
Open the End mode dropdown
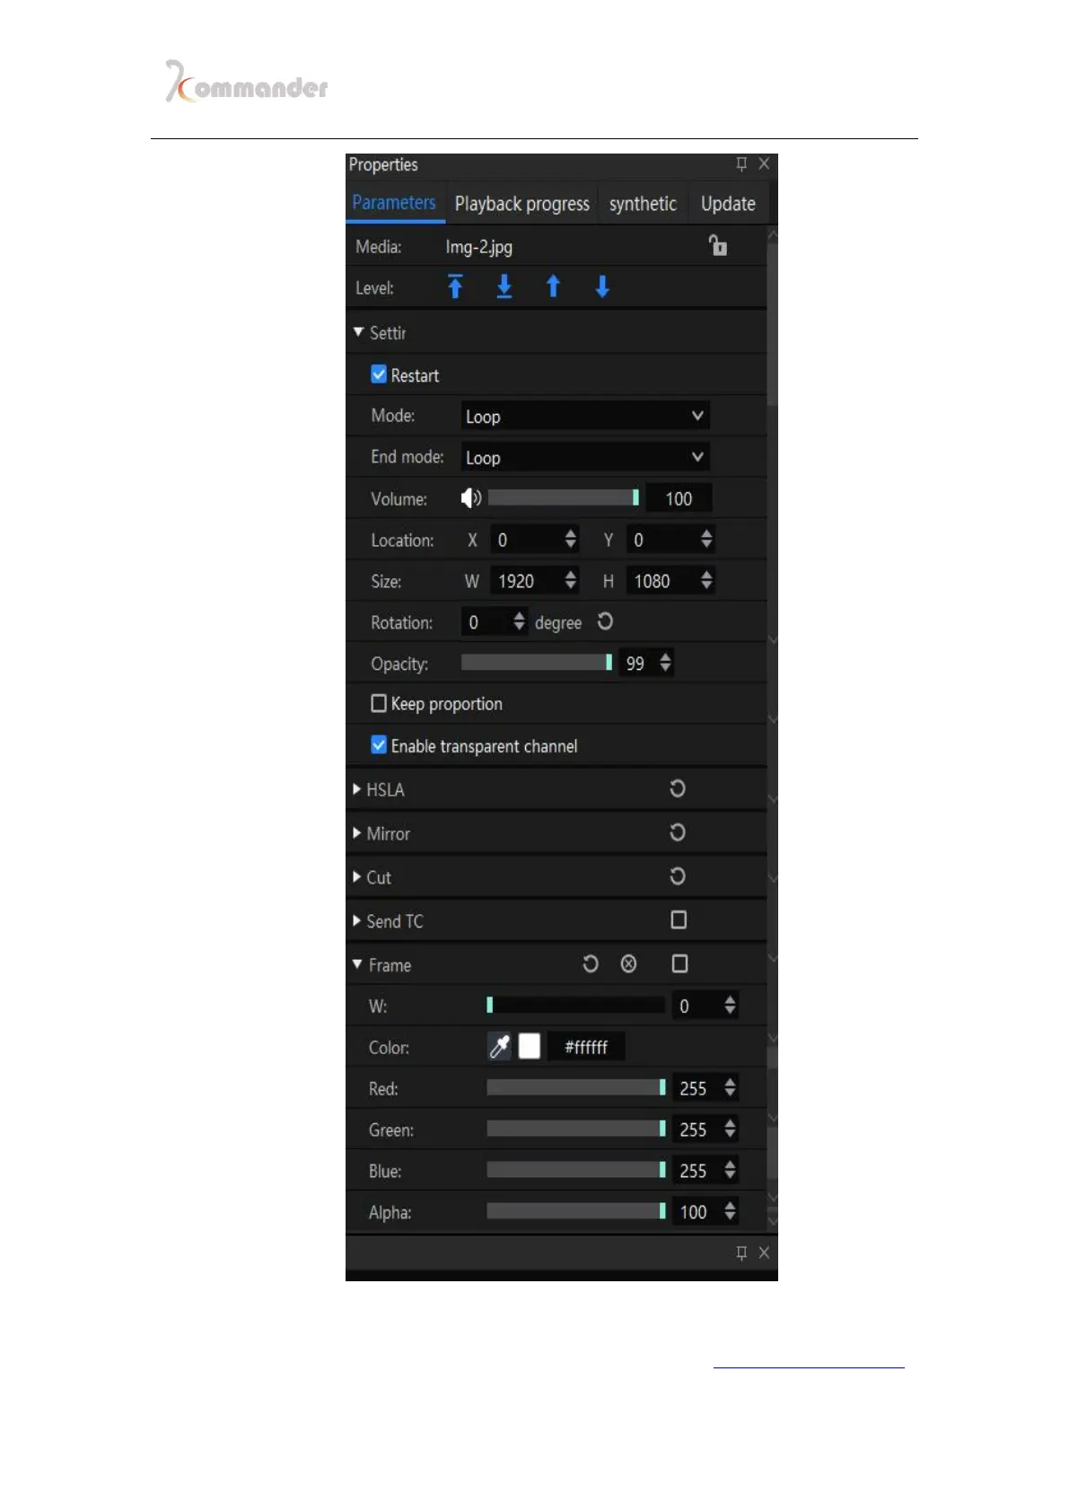(585, 457)
